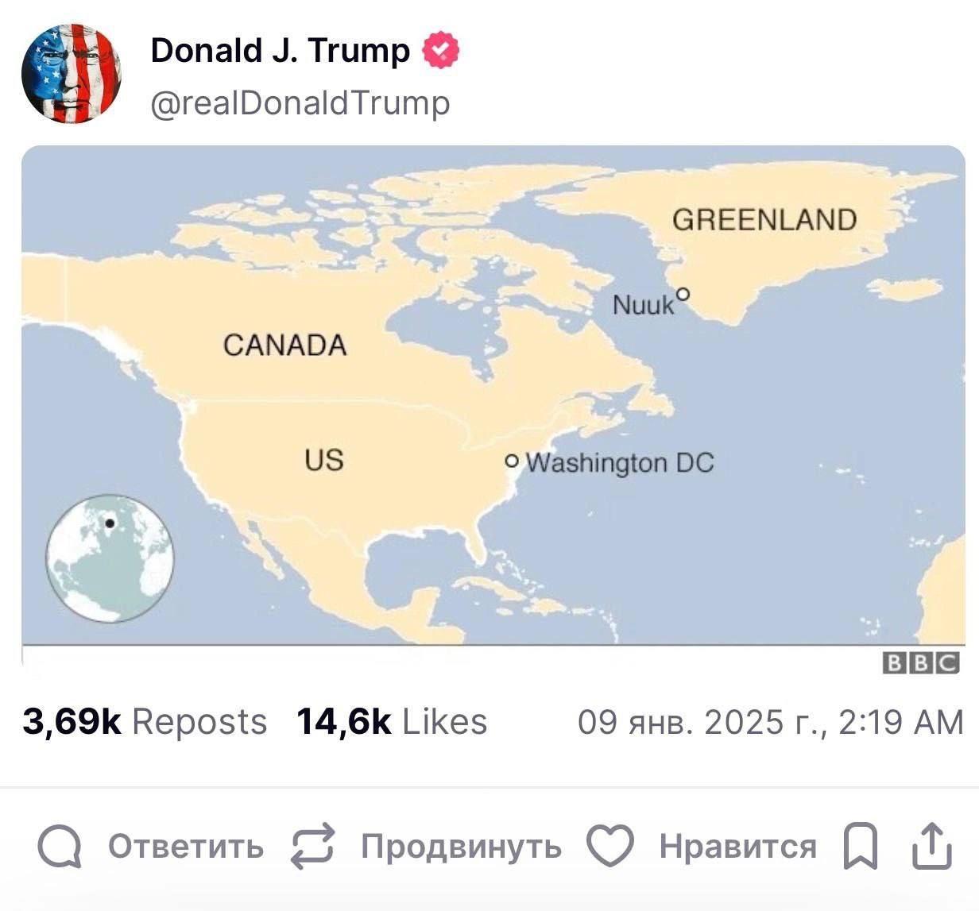
Task: Click the post timestamp 09 янв. 2025
Action: point(770,722)
